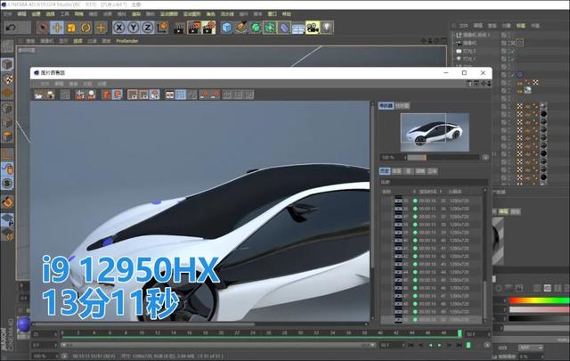Open the ProRender menu in viewport
570x361 pixels.
pos(128,41)
